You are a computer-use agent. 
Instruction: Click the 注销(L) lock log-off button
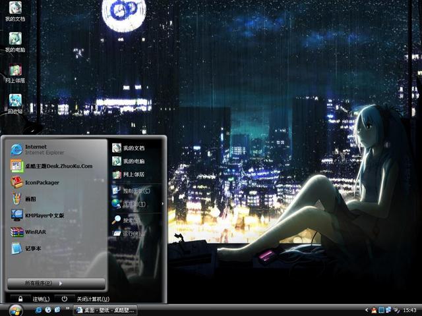(20, 299)
